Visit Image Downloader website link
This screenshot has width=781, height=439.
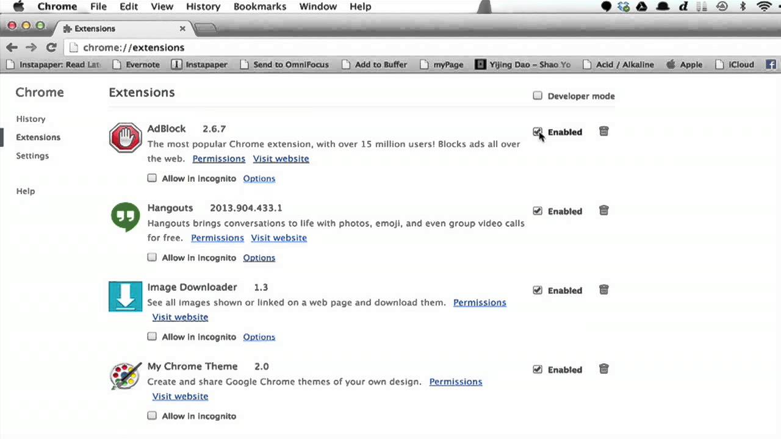coord(180,317)
